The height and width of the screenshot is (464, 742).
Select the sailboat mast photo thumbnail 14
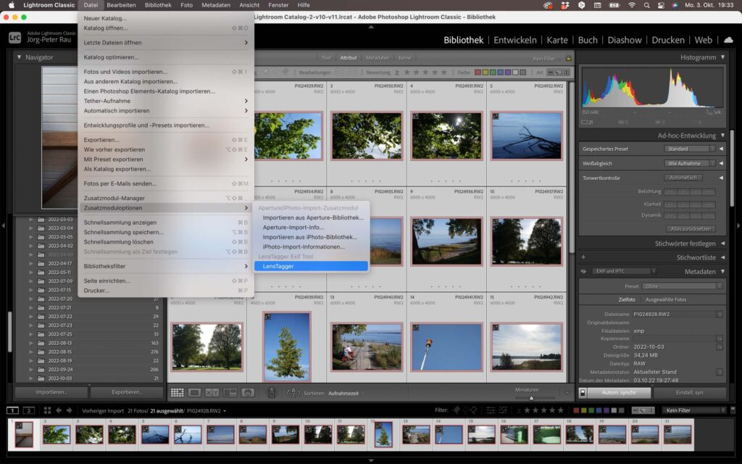tap(446, 347)
